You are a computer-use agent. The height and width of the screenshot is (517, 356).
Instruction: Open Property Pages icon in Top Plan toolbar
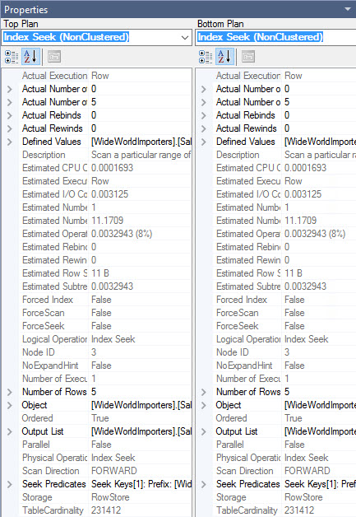pyautogui.click(x=54, y=56)
